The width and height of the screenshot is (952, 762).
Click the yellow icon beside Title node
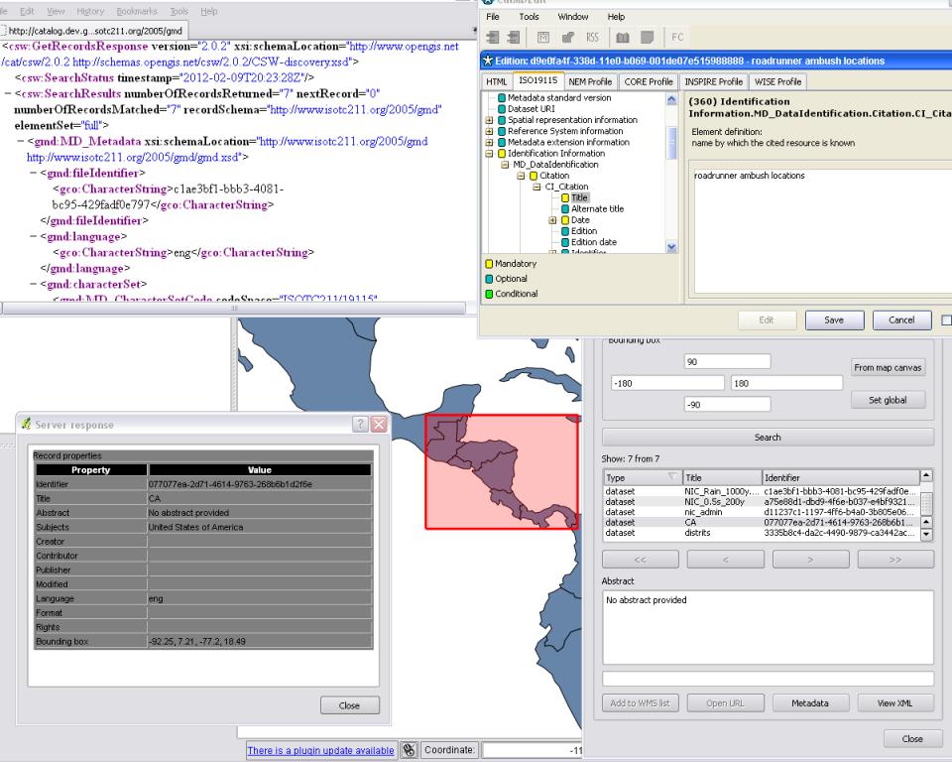pyautogui.click(x=564, y=198)
